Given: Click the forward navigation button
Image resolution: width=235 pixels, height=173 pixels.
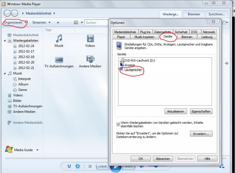Looking at the screenshot, I should pyautogui.click(x=14, y=13).
